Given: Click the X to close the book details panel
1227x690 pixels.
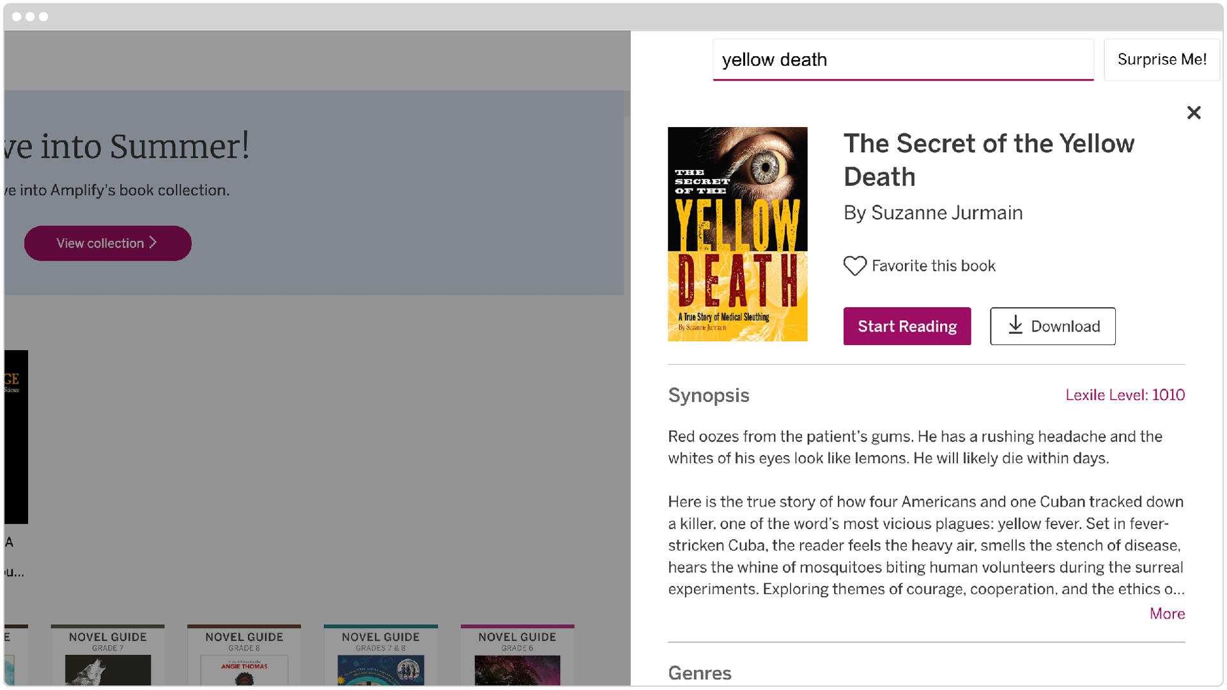Looking at the screenshot, I should click(1194, 112).
